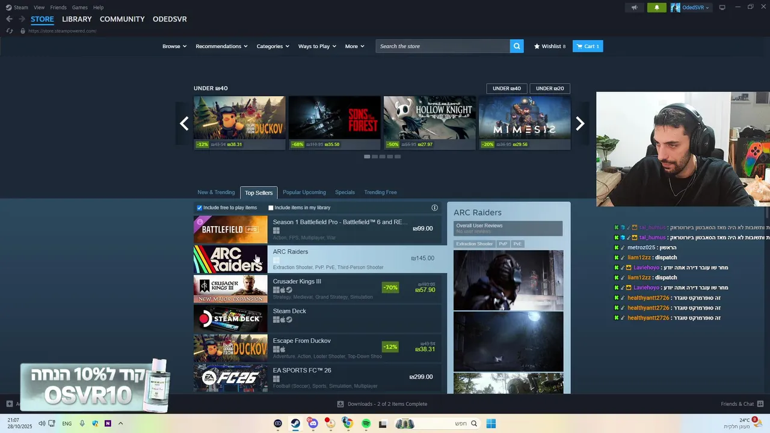This screenshot has height=433, width=770.
Task: Click the PvP tag in ARC Raiders panel
Action: [503, 244]
